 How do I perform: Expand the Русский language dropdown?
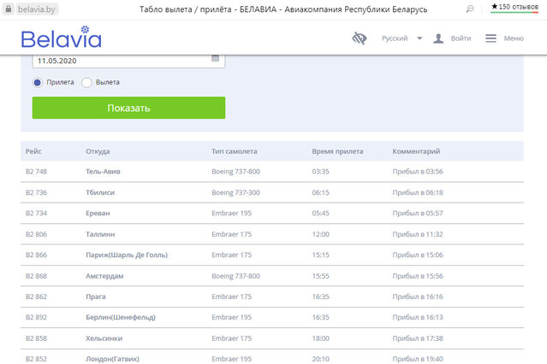click(x=419, y=38)
